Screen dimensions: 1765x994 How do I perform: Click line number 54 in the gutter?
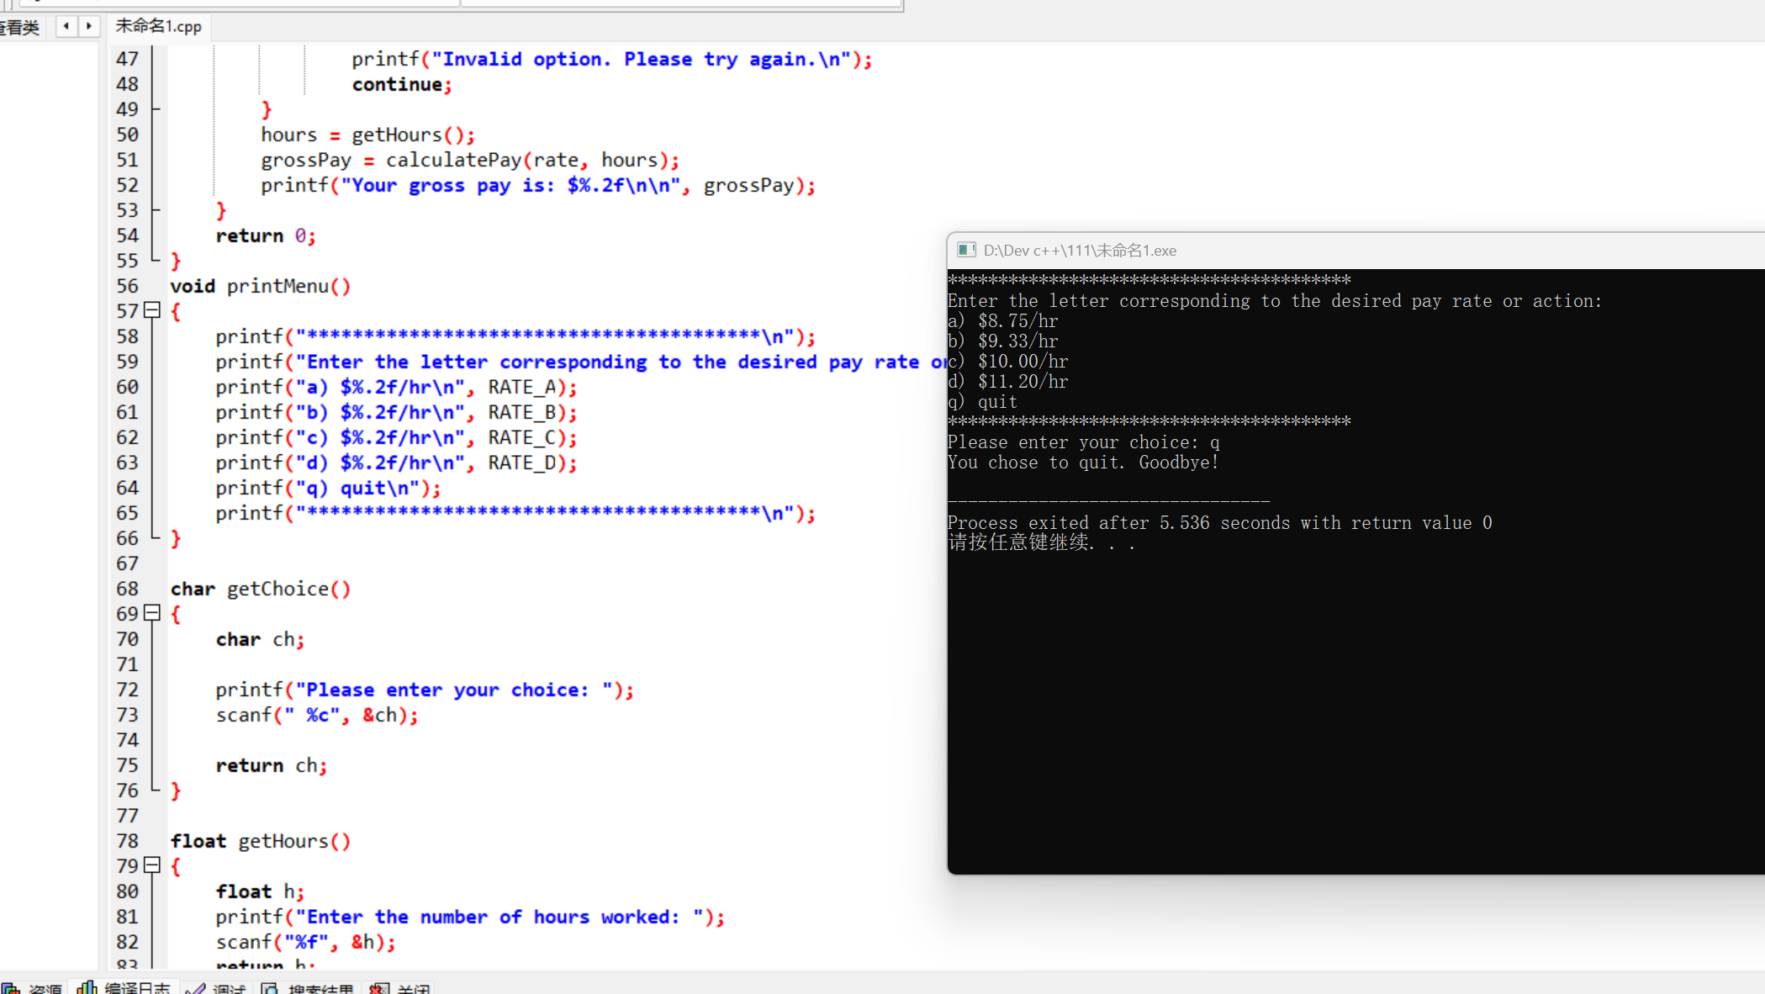(128, 235)
